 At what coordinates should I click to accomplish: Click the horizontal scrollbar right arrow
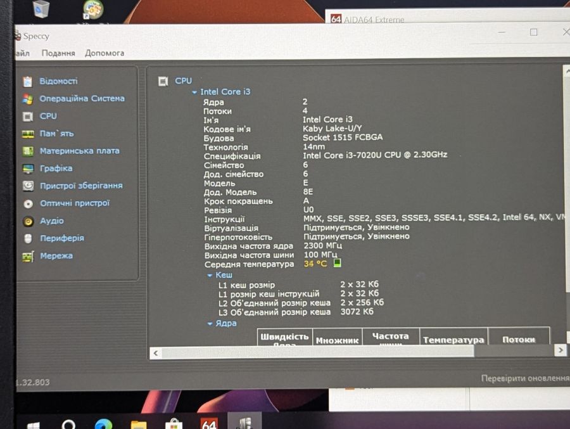click(x=560, y=350)
